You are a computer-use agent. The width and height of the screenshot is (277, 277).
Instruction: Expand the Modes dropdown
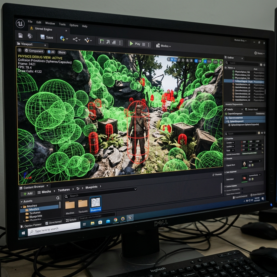(164, 46)
